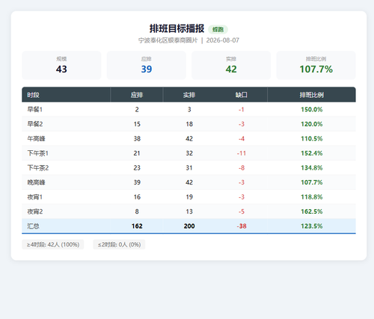Click the 缺口 value -8 for 下午茶2
Screen dimensions: 374x319
coord(242,168)
